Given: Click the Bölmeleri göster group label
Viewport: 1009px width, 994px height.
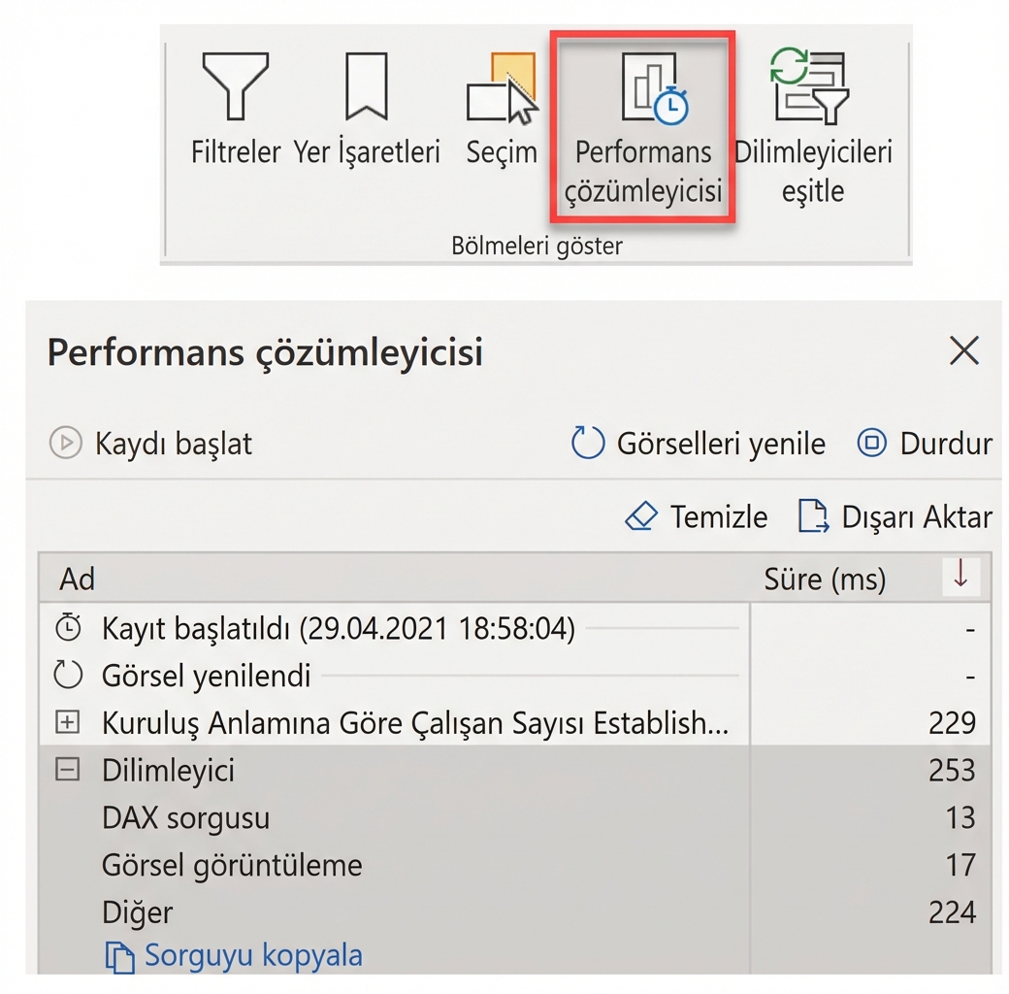Looking at the screenshot, I should (x=537, y=245).
